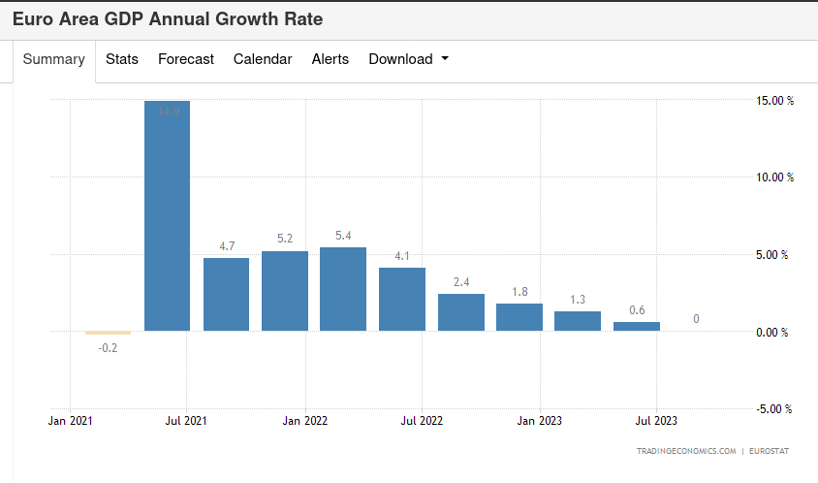Click the TRADINGECONOMICS.COM source link
The width and height of the screenshot is (818, 483).
686,451
